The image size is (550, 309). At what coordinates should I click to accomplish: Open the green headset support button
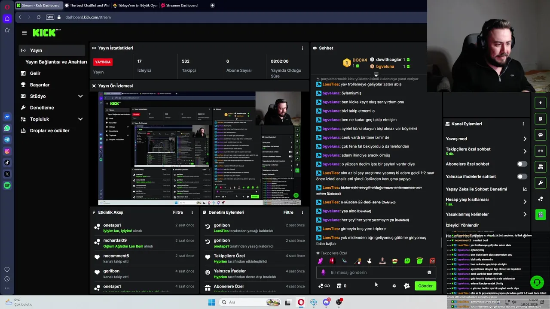coord(537,282)
